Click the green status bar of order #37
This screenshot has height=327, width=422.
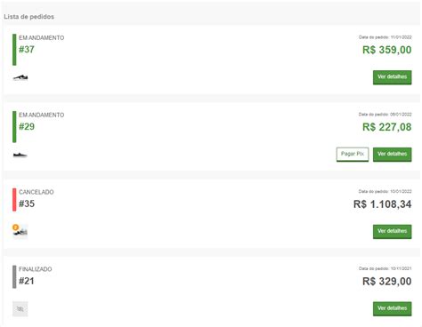14,50
